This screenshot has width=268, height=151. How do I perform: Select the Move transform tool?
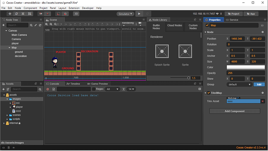click(10, 14)
